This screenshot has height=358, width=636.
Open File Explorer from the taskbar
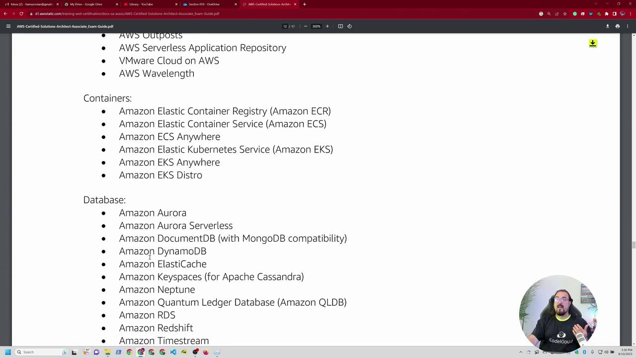pos(107,352)
